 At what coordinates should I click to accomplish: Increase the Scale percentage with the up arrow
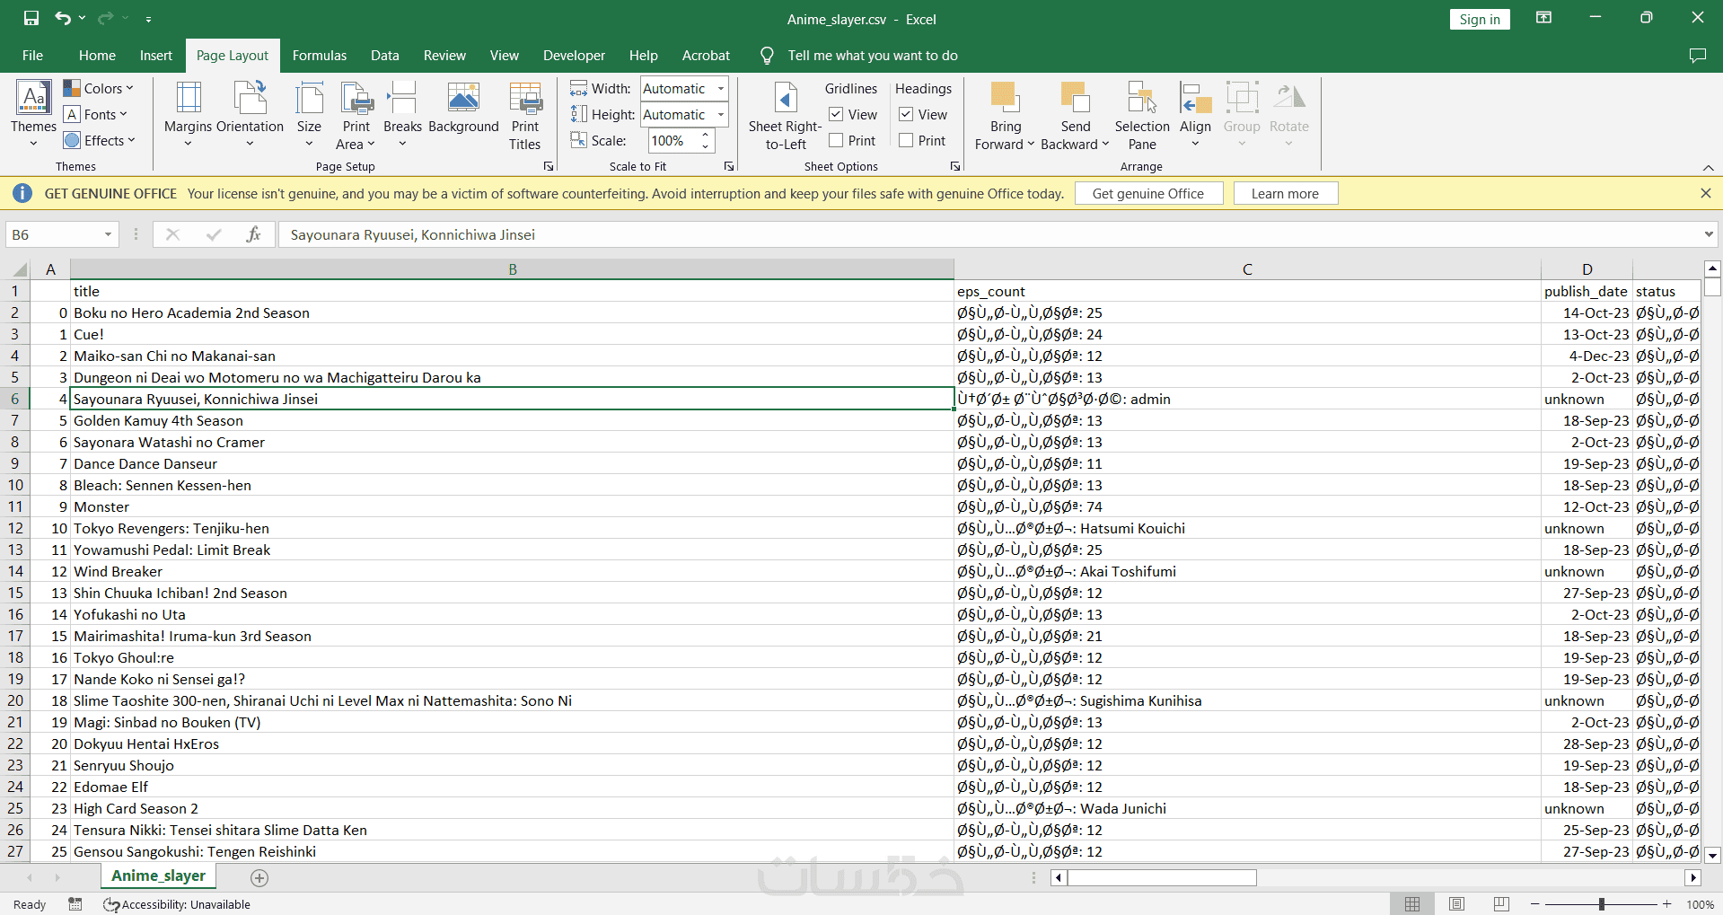[705, 136]
